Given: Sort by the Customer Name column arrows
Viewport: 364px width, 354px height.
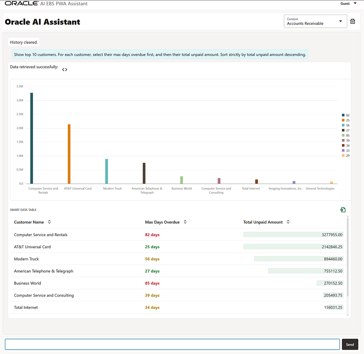Looking at the screenshot, I should pyautogui.click(x=49, y=222).
